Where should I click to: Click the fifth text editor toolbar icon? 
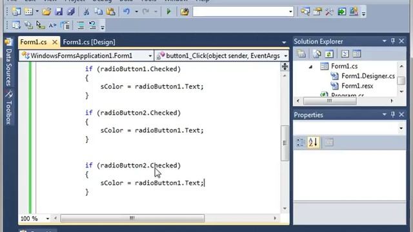[x=65, y=26]
